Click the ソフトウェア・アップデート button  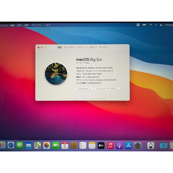[x=107, y=89]
